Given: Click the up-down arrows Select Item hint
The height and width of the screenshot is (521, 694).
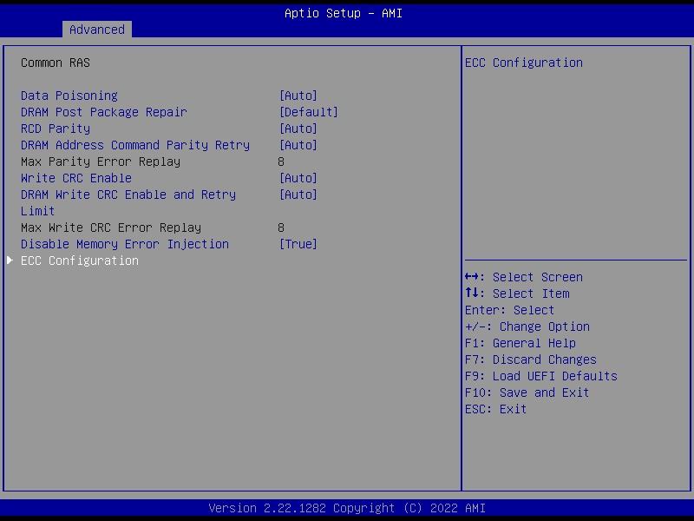Looking at the screenshot, I should tap(517, 293).
